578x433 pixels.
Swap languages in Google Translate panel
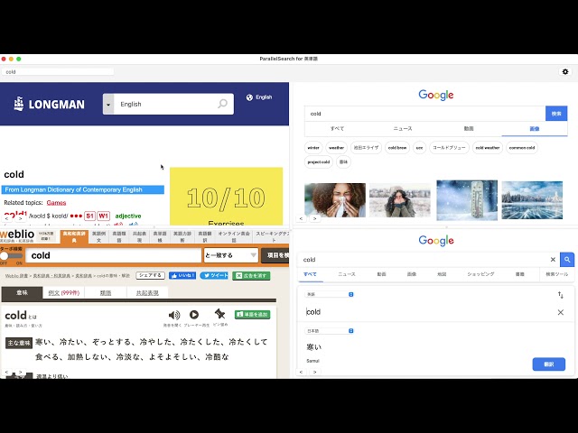click(560, 295)
